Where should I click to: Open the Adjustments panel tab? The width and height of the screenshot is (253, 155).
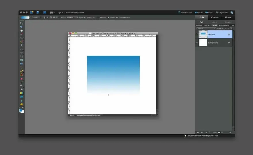click(224, 25)
